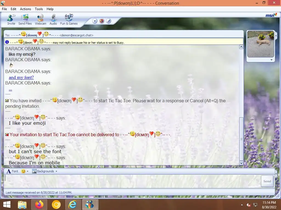Launch Firefox from the taskbar

point(39,205)
